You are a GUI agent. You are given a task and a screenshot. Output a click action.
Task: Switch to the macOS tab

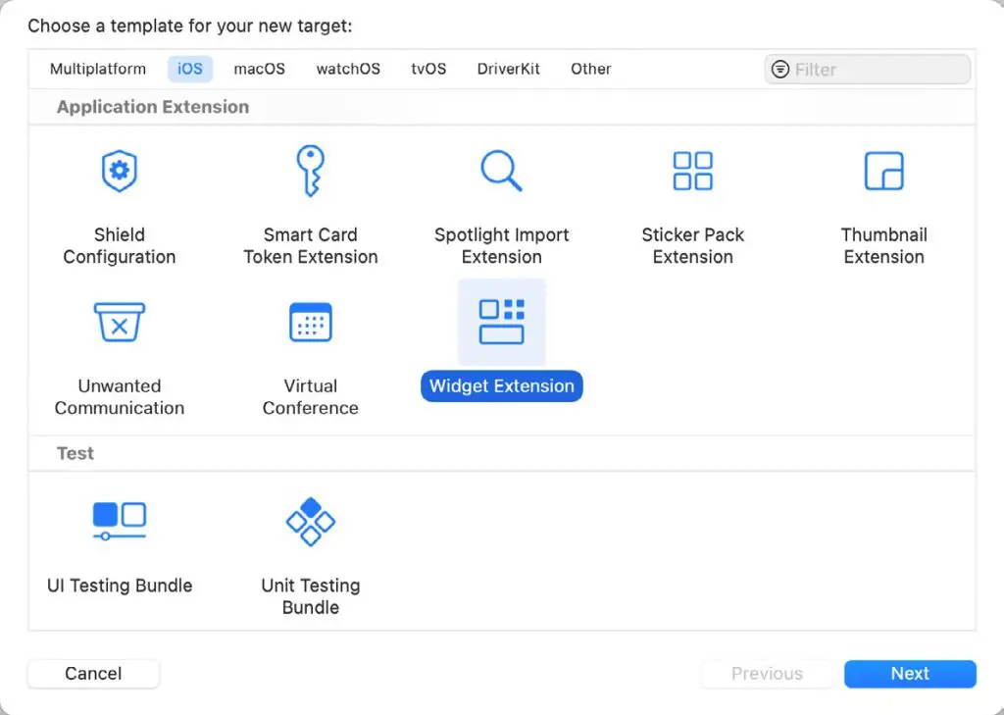tap(259, 69)
